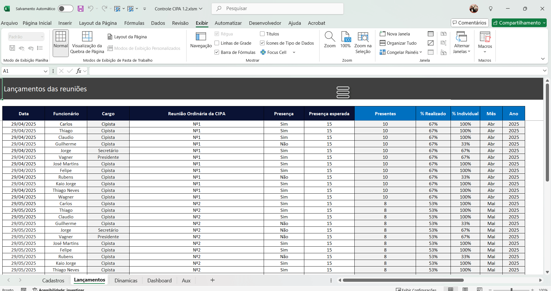The width and height of the screenshot is (551, 291).
Task: Click the Comentários button
Action: pyautogui.click(x=469, y=23)
